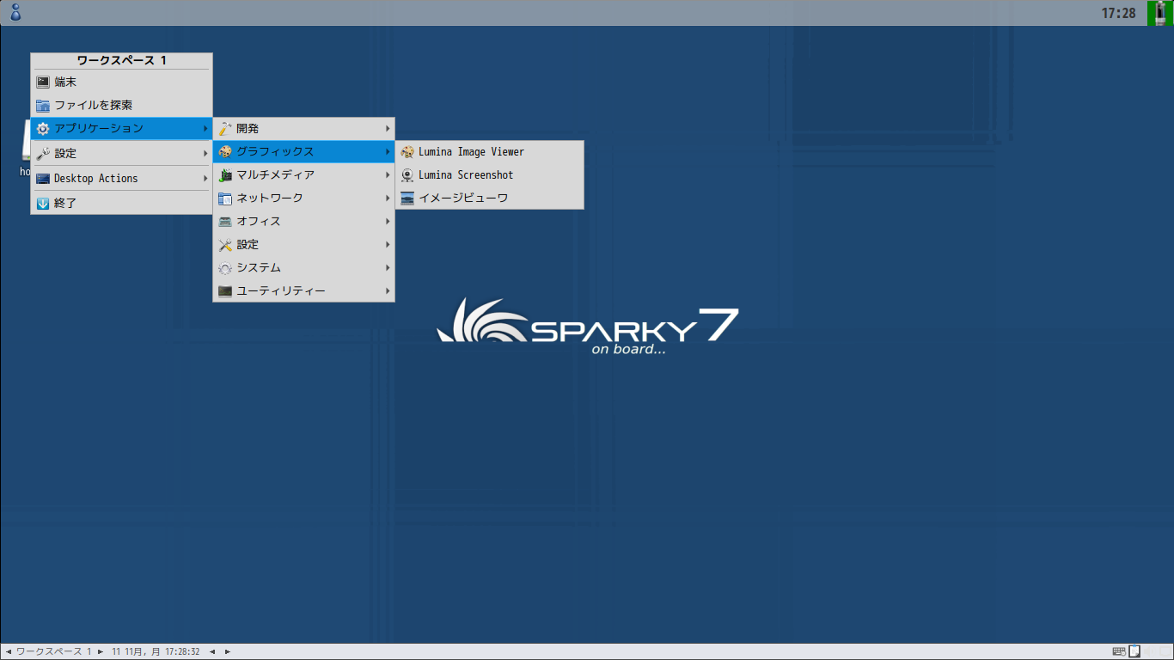Open ファイルを探索 via its folder icon
This screenshot has height=660, width=1174.
tap(43, 105)
